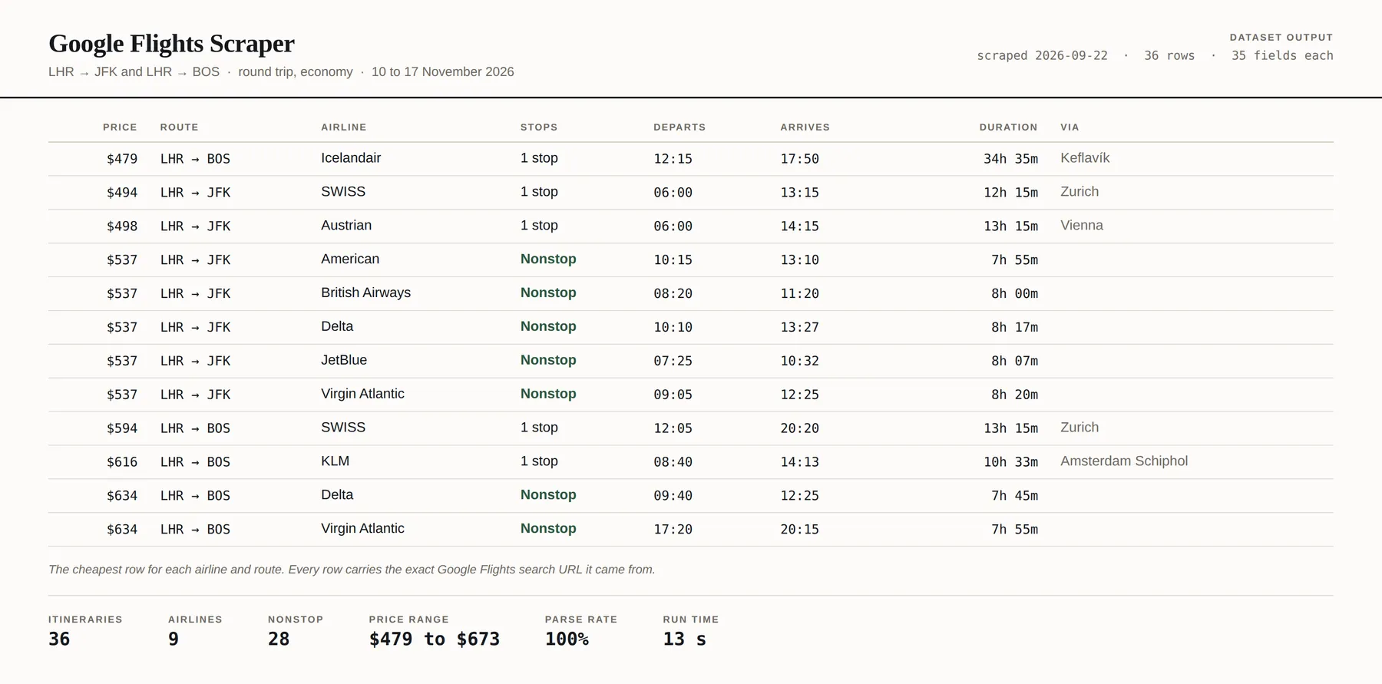The height and width of the screenshot is (684, 1382).
Task: Select the STOPS column header
Action: coord(539,127)
